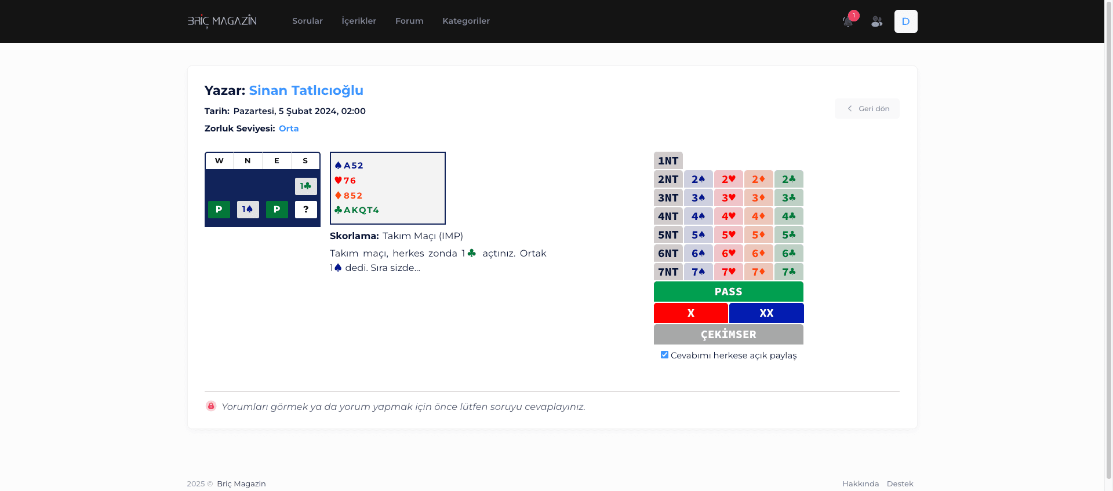Select the 6 spades bid
The width and height of the screenshot is (1113, 491).
[x=699, y=253]
